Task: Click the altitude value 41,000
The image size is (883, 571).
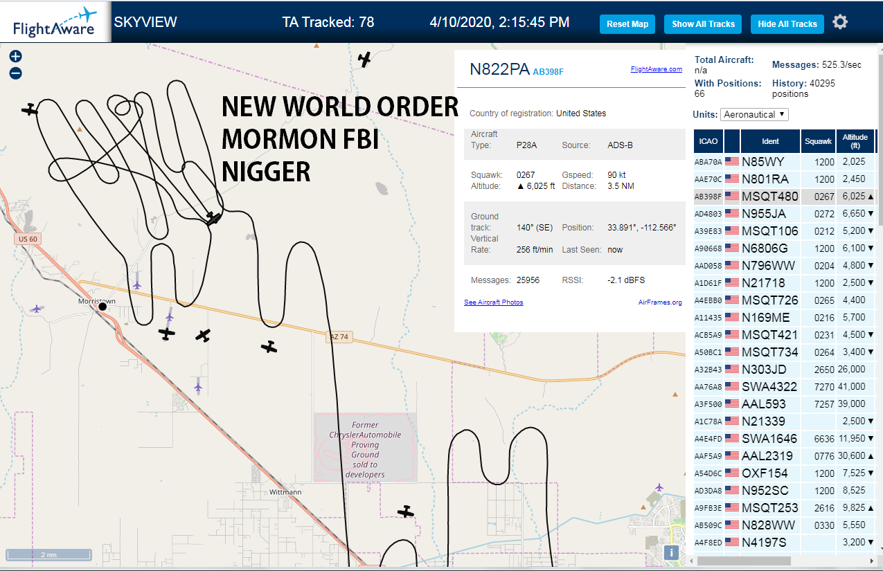Action: tap(853, 387)
